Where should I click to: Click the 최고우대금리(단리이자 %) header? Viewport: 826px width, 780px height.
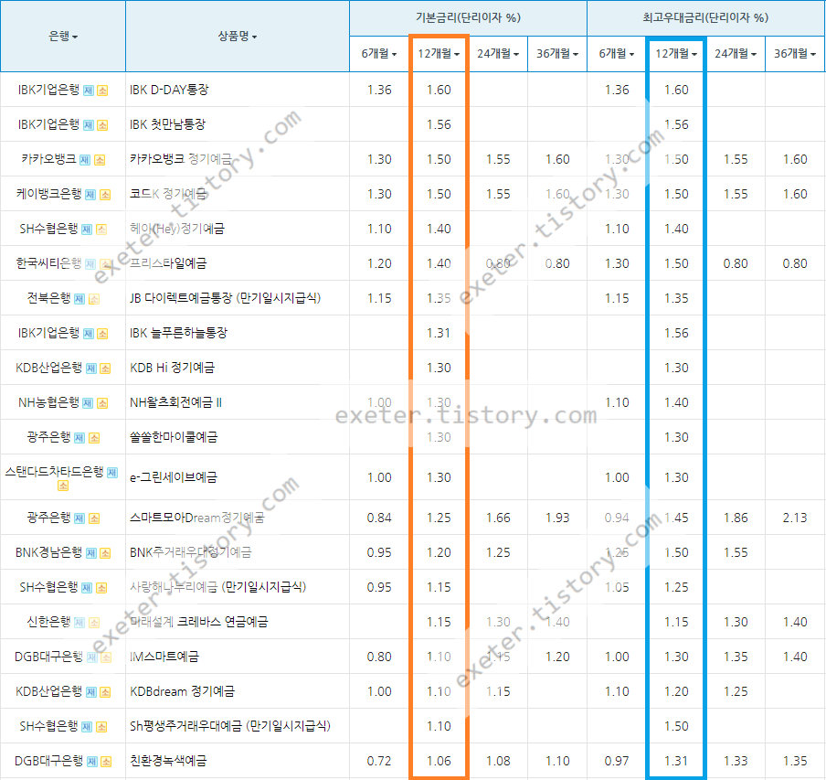(x=706, y=18)
